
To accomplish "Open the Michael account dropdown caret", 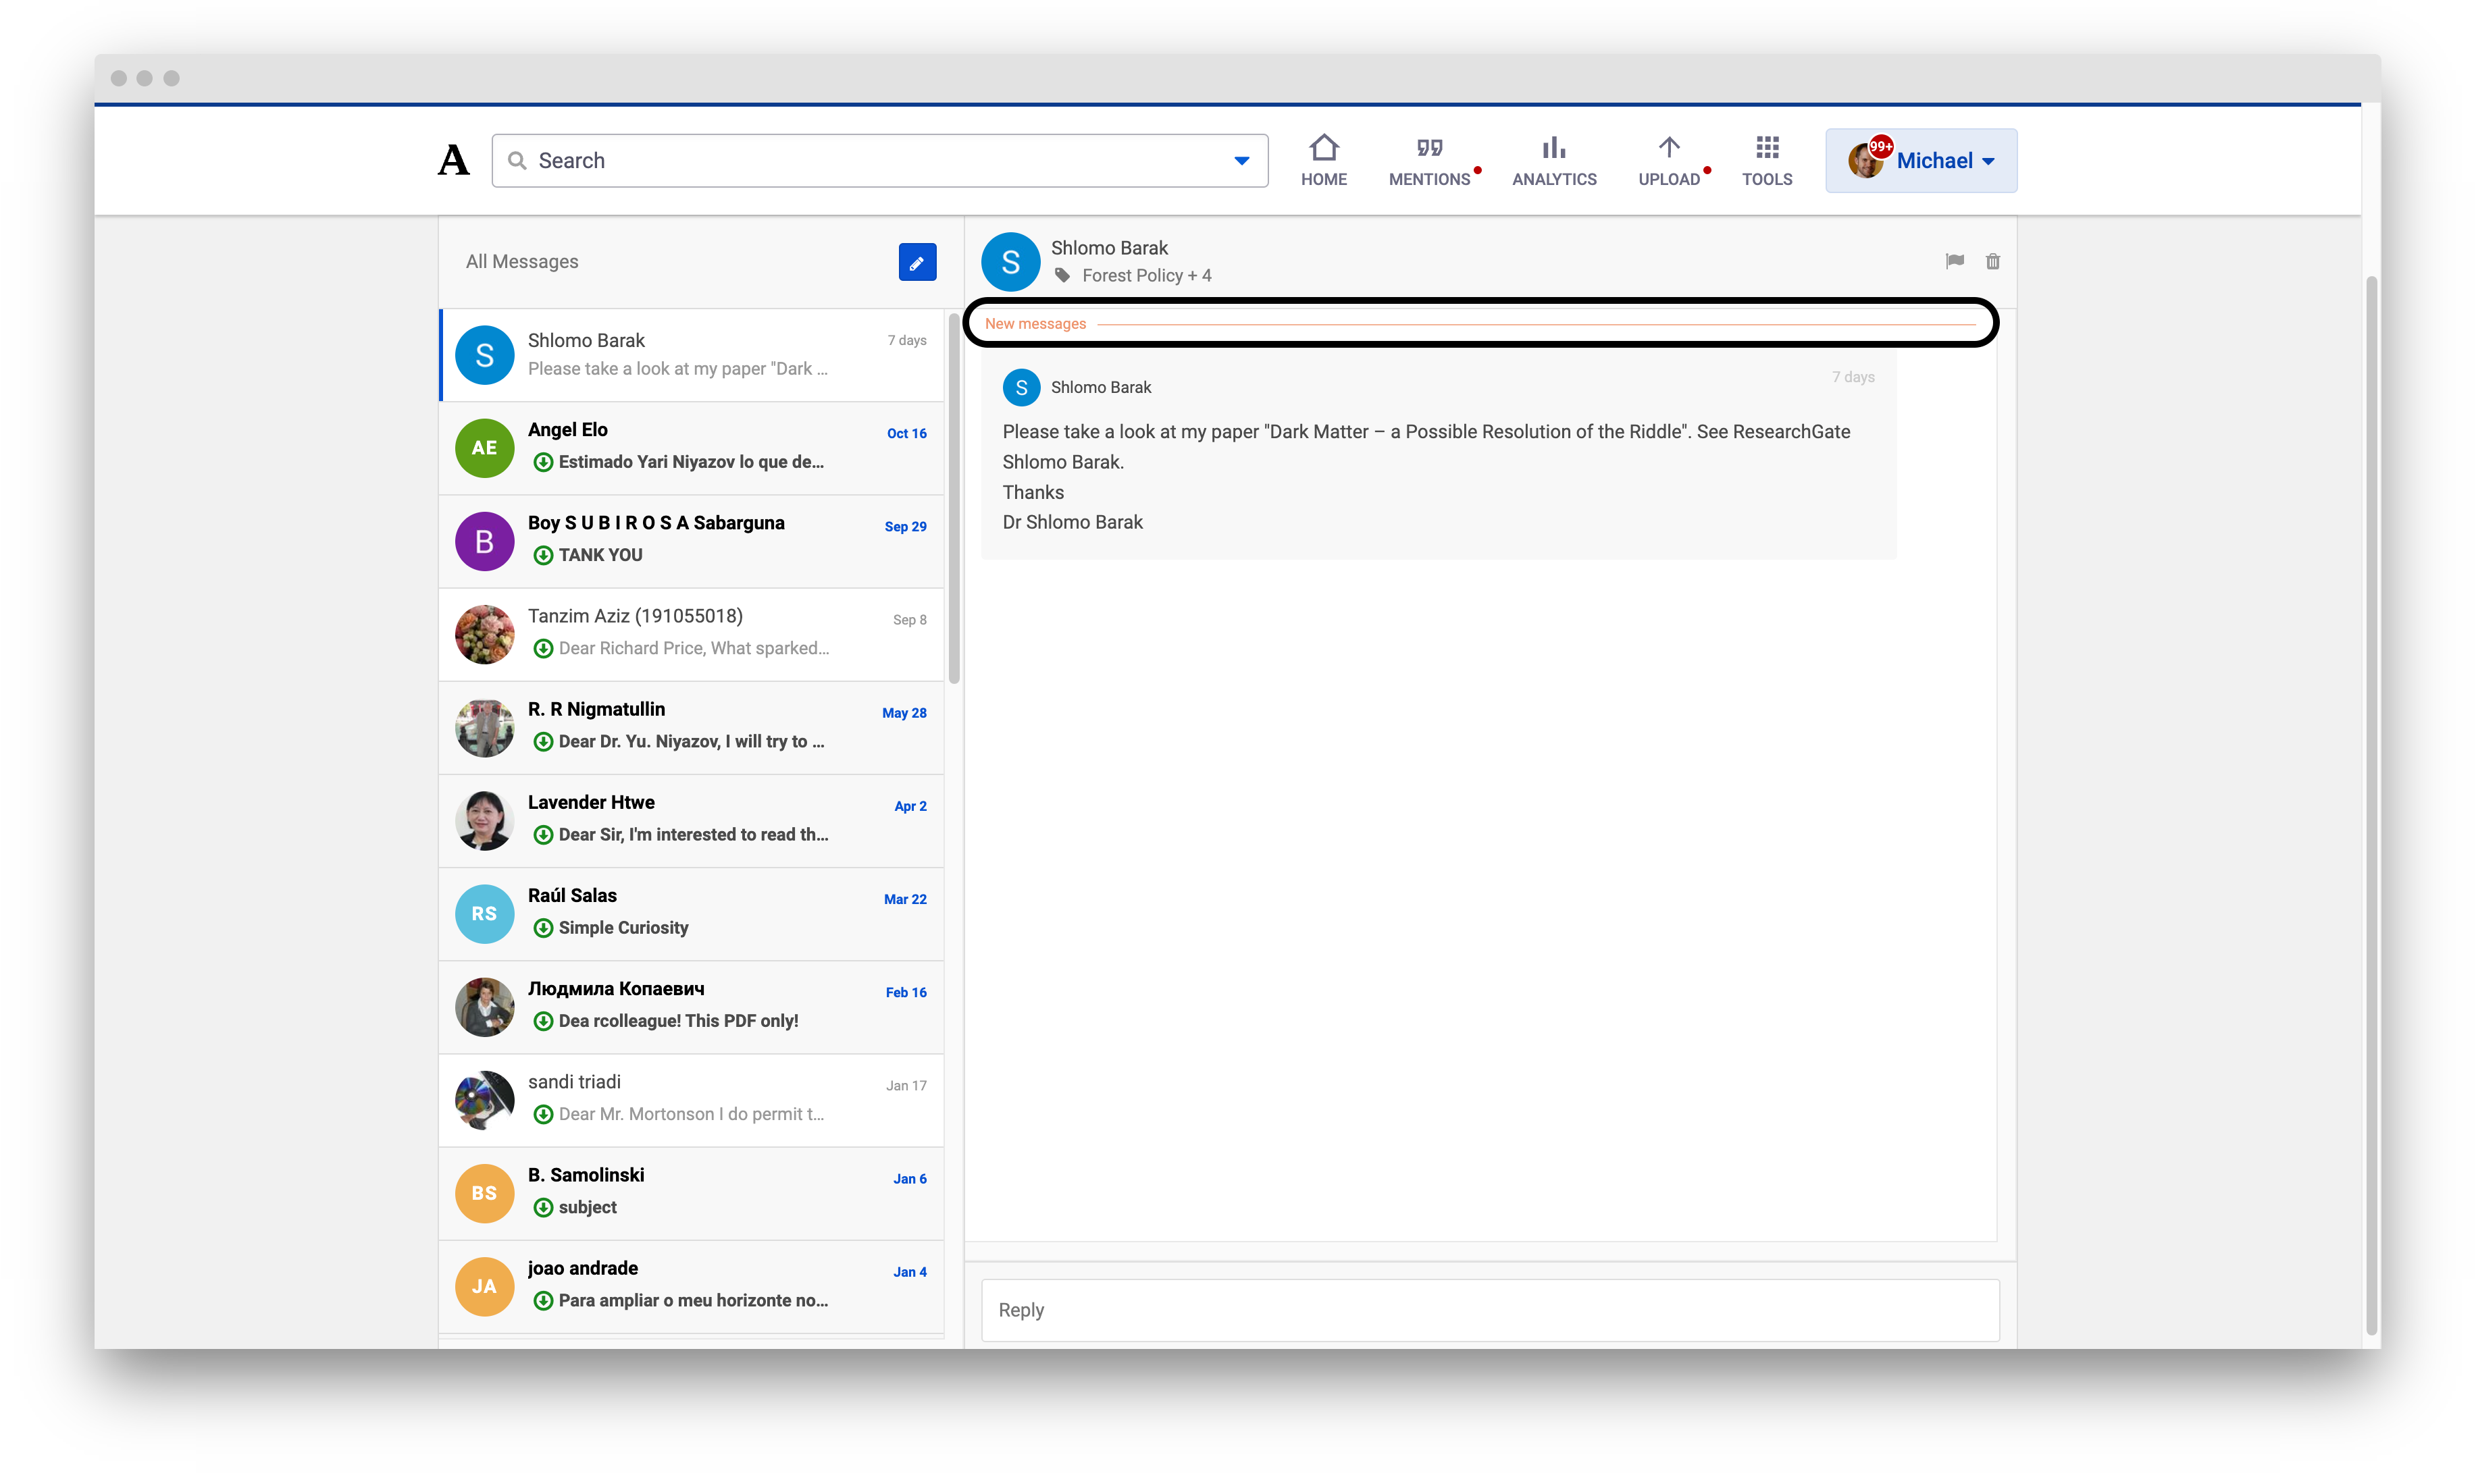I will pos(1989,161).
